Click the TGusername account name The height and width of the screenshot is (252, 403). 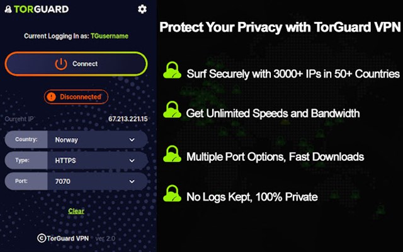coord(109,36)
